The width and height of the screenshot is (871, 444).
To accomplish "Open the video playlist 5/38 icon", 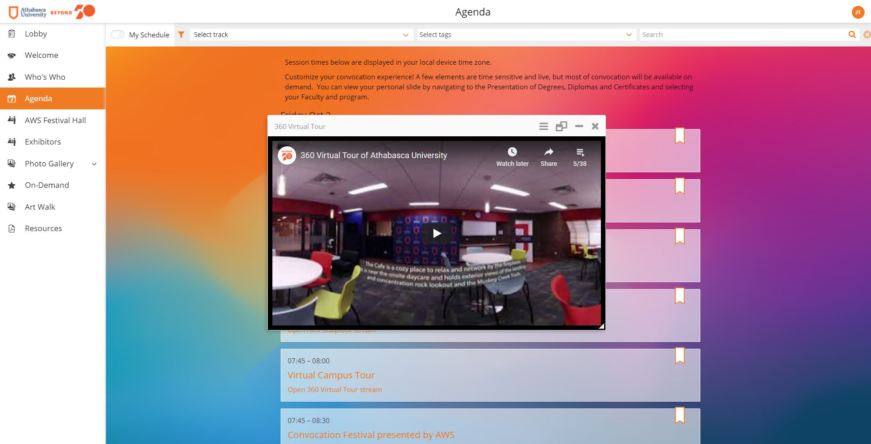I will tap(579, 152).
